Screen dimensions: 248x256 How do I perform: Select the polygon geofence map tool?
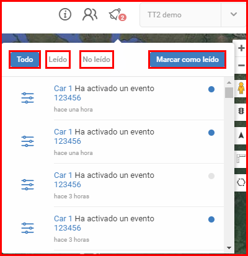point(241,182)
